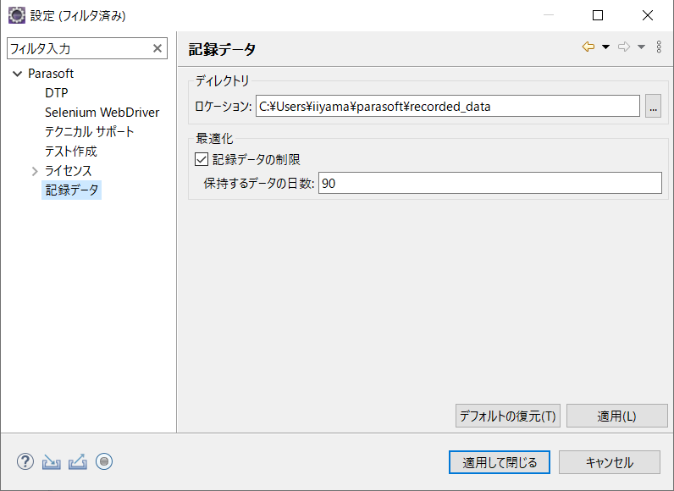
Task: Click the デフォルトの復元 button
Action: pos(508,416)
